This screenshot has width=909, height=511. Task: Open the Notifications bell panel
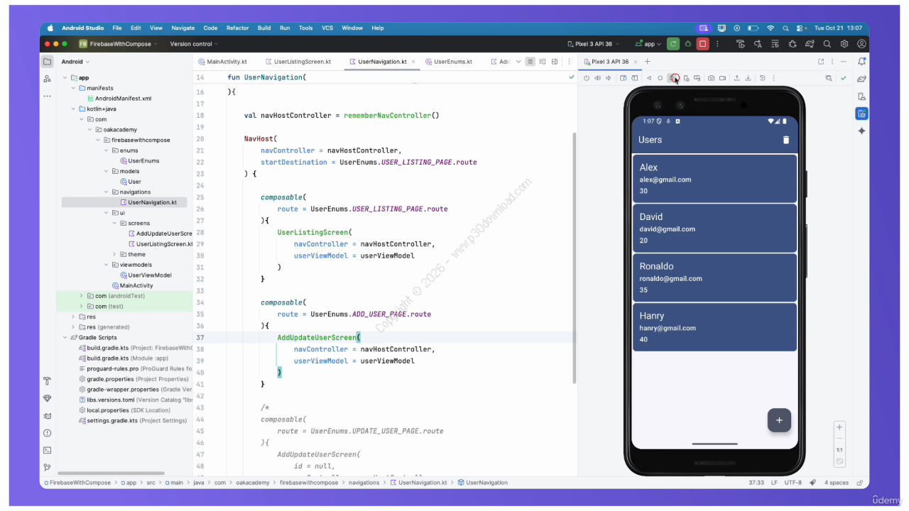point(861,62)
